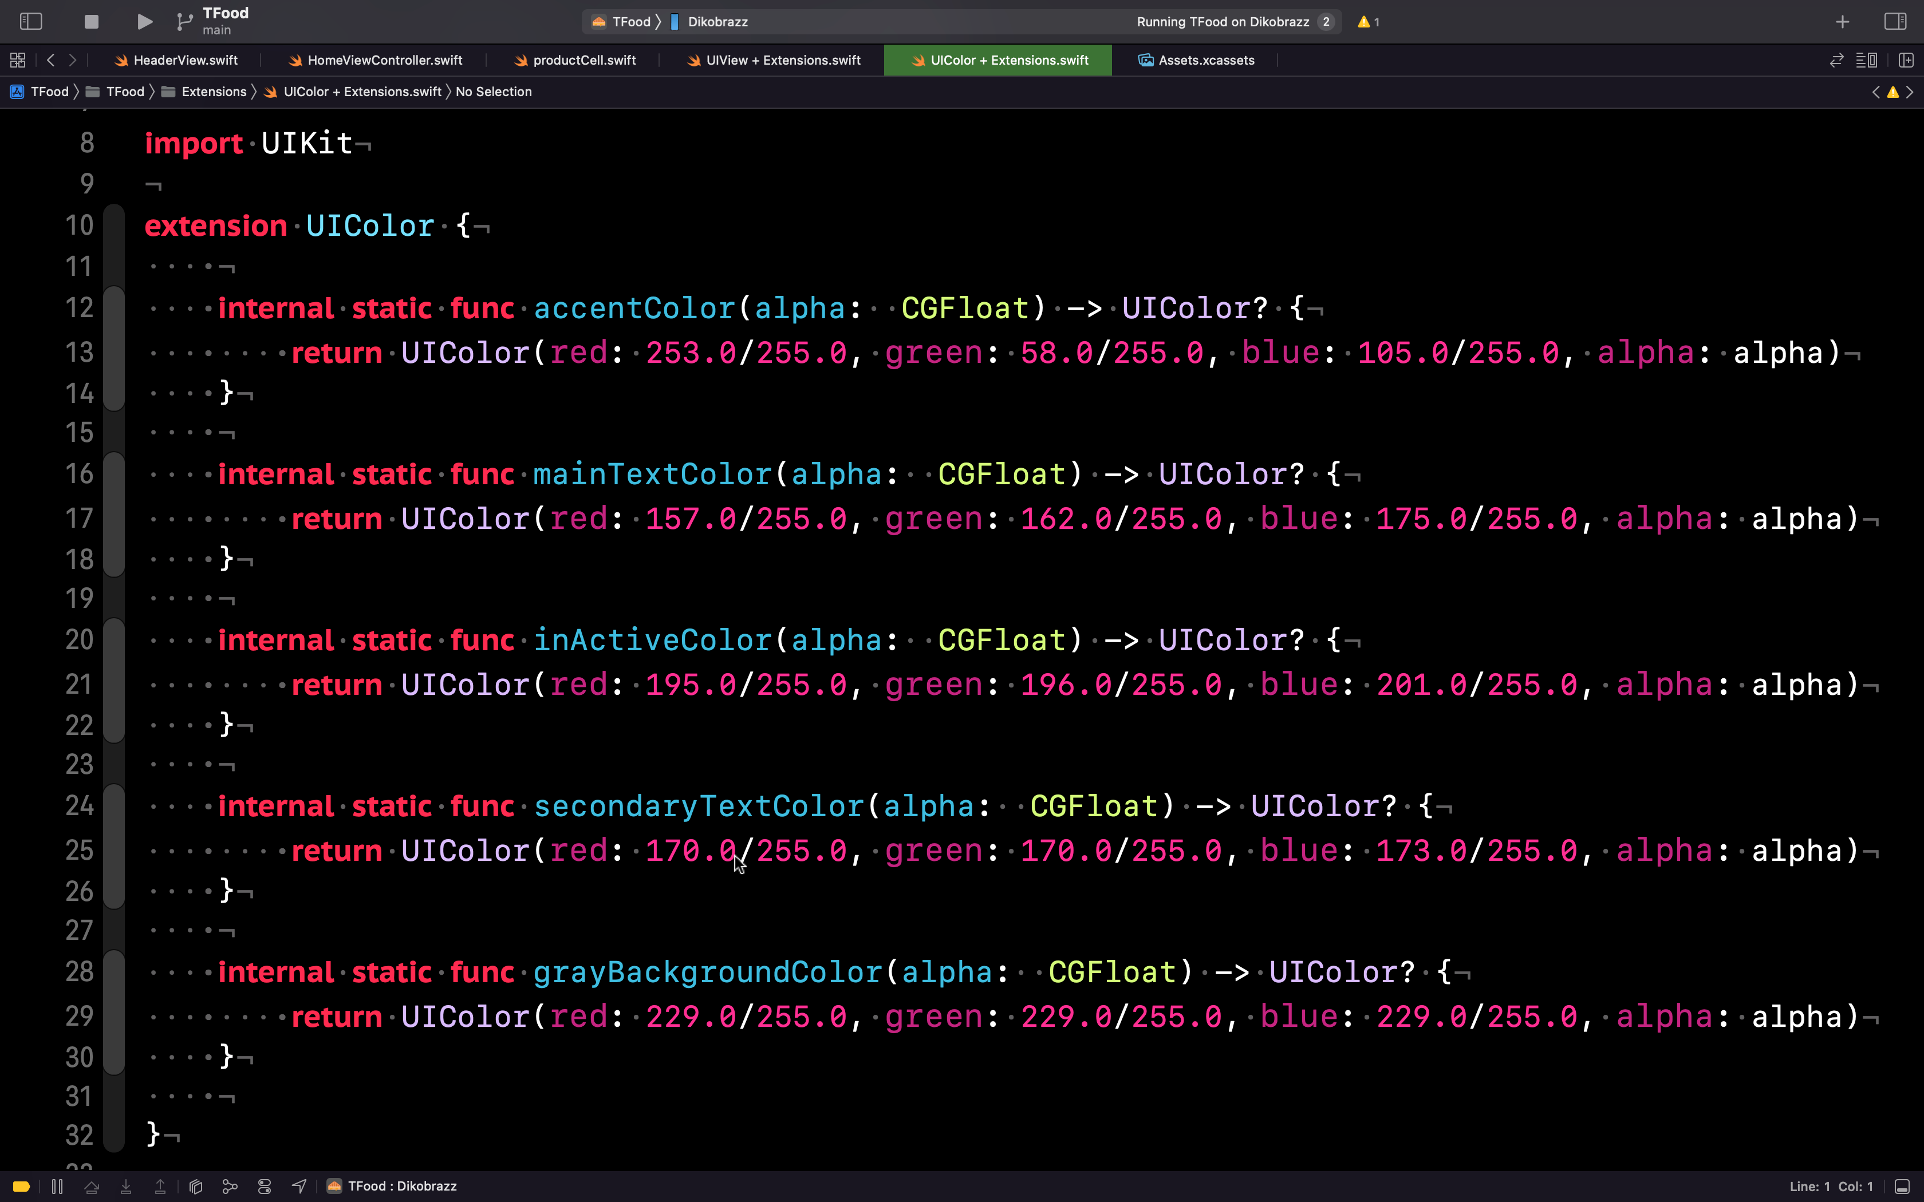Switch to HomeViewController.swift tab
The width and height of the screenshot is (1924, 1202).
375,61
